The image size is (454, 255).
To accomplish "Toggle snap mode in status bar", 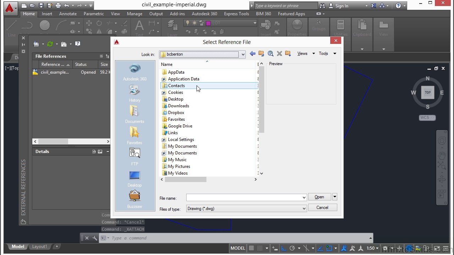I will [260, 248].
